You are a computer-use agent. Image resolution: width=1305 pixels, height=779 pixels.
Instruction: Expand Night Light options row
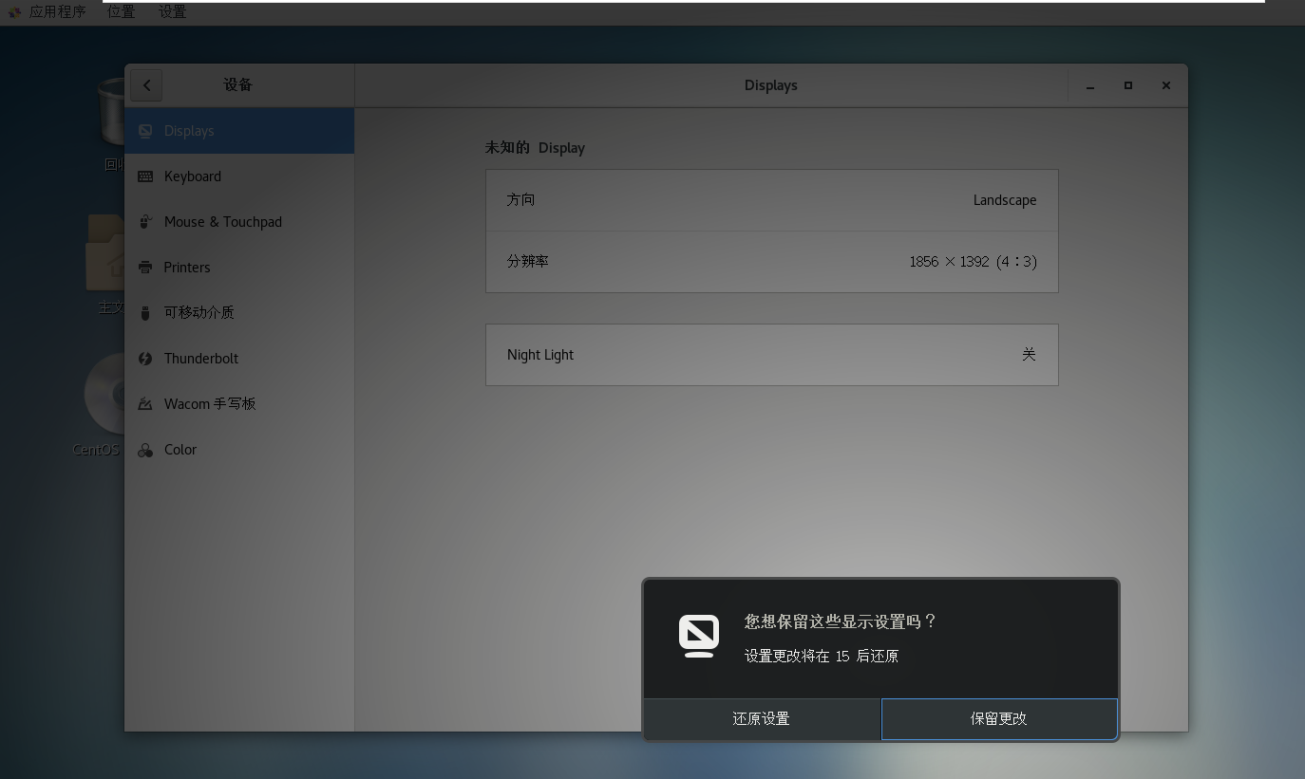coord(771,354)
